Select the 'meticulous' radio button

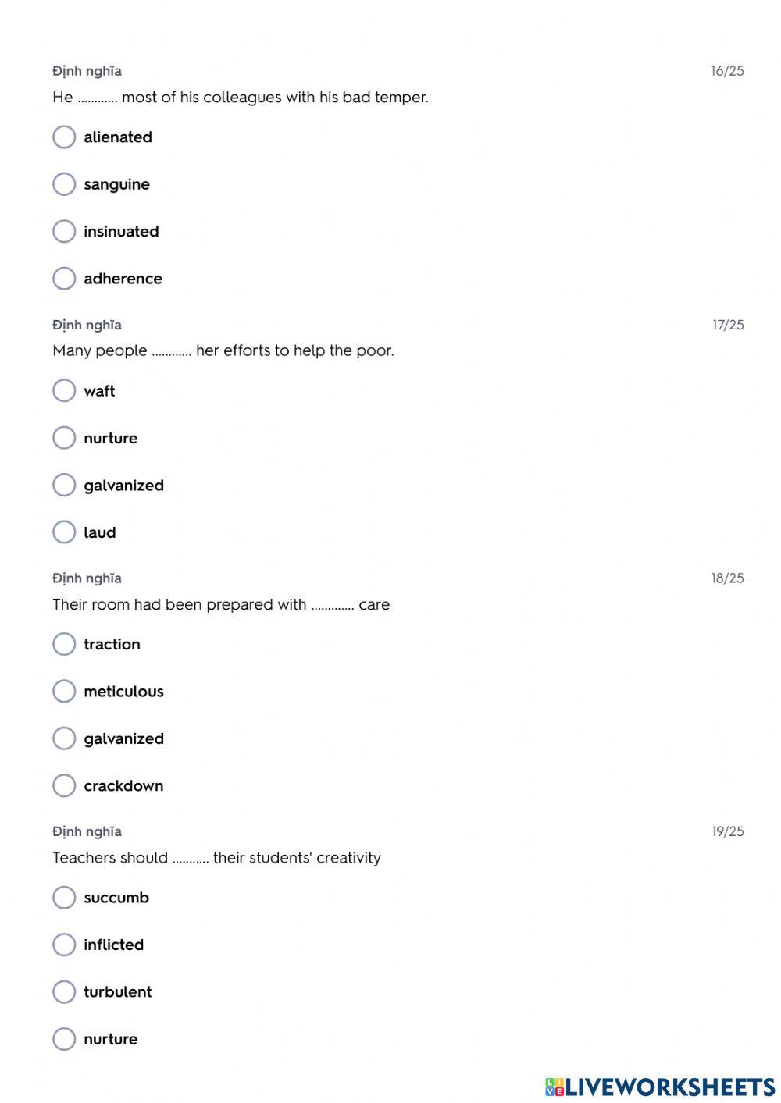[x=64, y=691]
